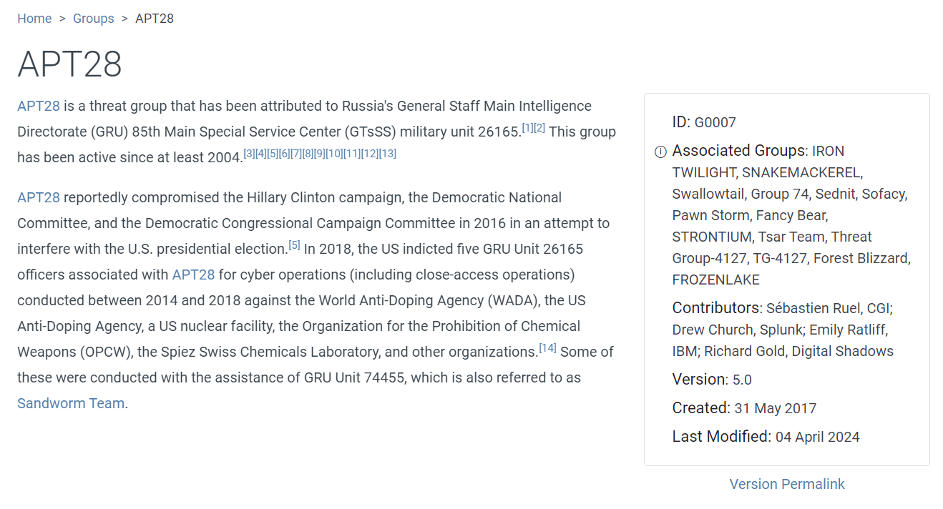Open citation [6] reference link

[x=284, y=154]
